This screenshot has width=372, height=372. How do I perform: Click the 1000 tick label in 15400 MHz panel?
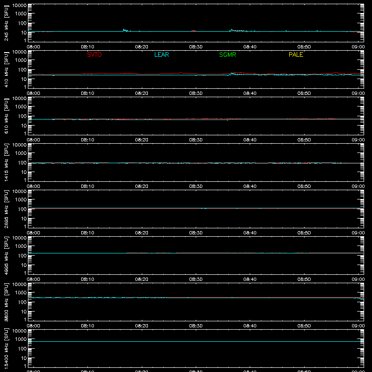(21, 339)
